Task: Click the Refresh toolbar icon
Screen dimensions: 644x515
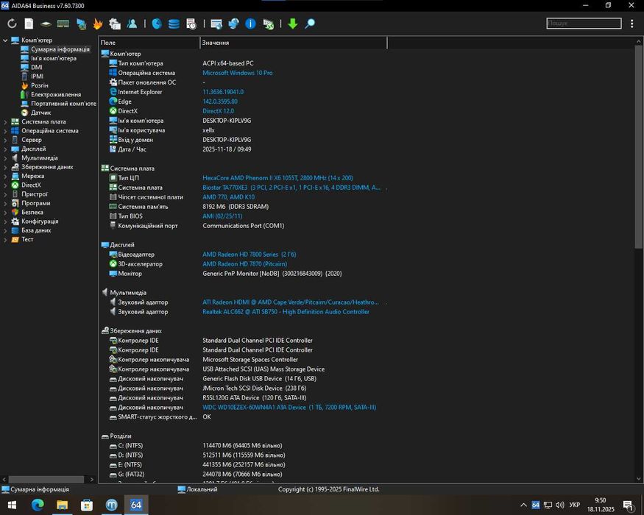Action: [x=12, y=24]
